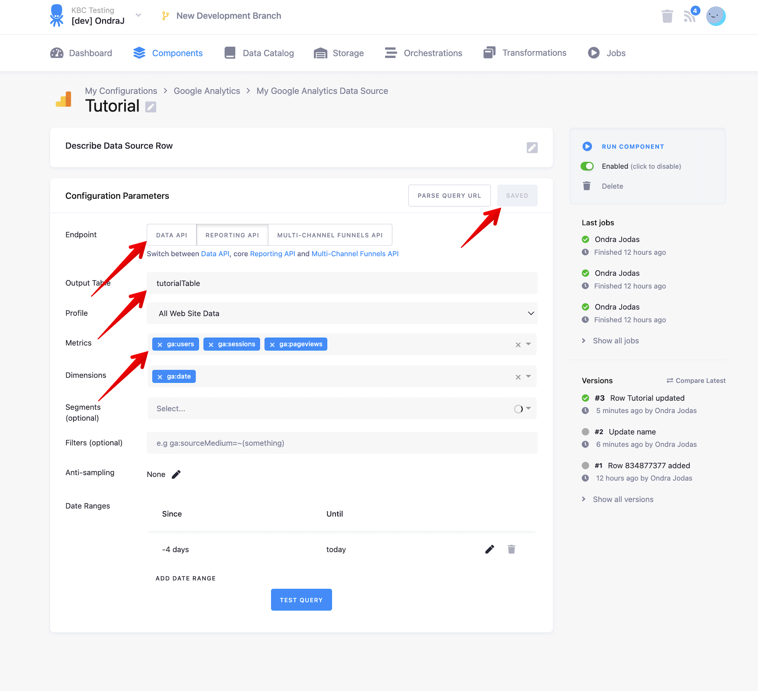The width and height of the screenshot is (758, 691).
Task: Open the project switcher chevron
Action: (x=138, y=15)
